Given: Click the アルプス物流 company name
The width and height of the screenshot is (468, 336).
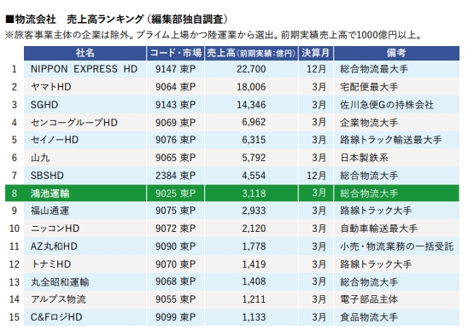Looking at the screenshot, I should (58, 299).
